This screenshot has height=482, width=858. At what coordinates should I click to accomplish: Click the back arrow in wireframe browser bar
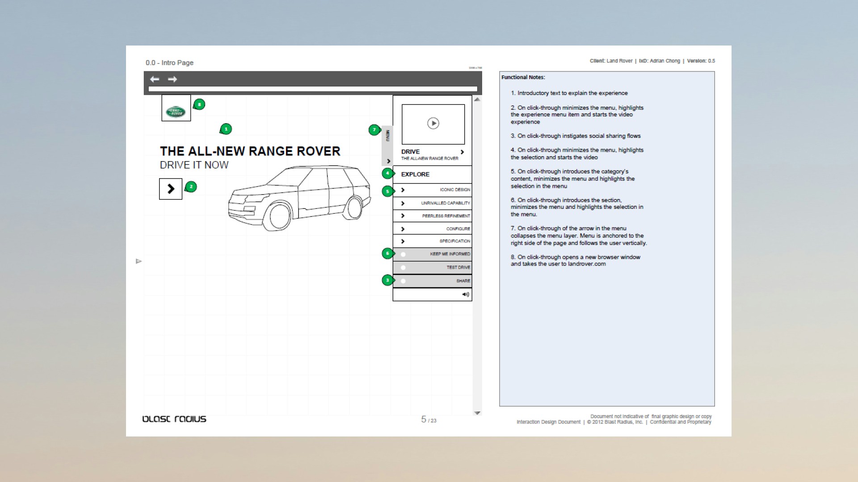coord(155,79)
